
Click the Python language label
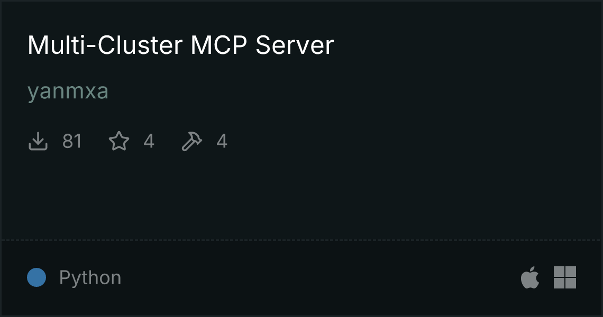(90, 277)
